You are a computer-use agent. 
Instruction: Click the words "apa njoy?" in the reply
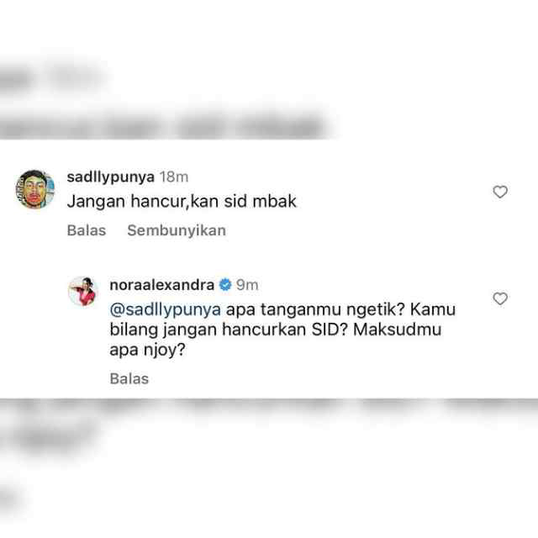pyautogui.click(x=148, y=350)
